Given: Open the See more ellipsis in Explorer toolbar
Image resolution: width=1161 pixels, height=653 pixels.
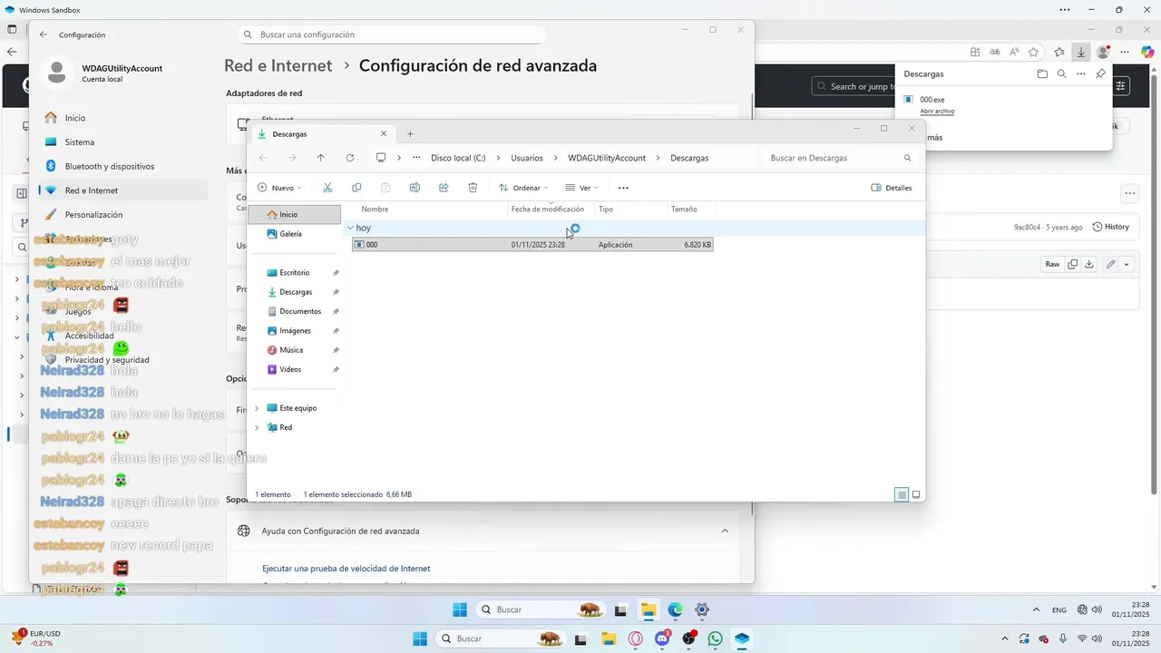Looking at the screenshot, I should pos(623,188).
